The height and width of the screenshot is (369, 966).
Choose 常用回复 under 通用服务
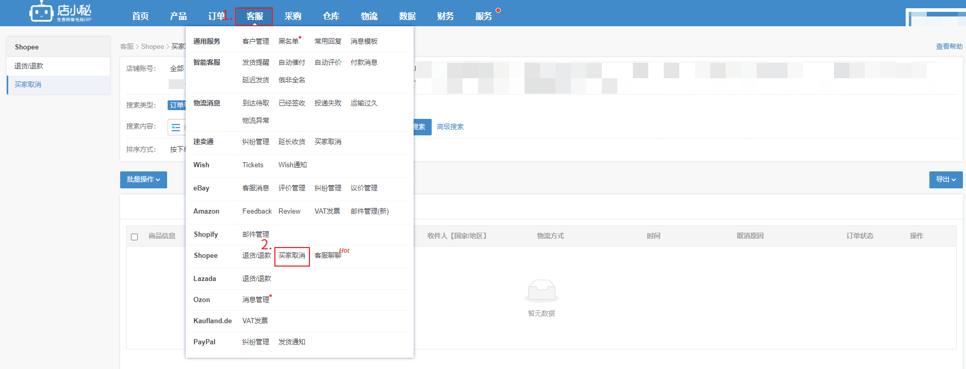point(328,41)
